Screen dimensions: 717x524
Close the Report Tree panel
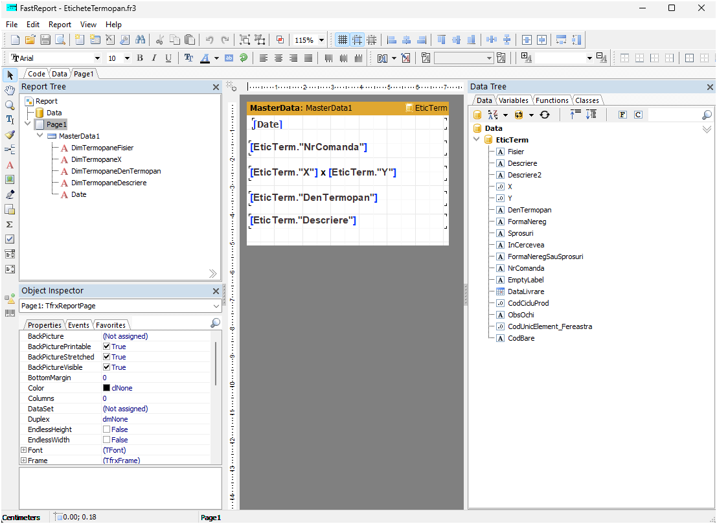click(x=216, y=87)
